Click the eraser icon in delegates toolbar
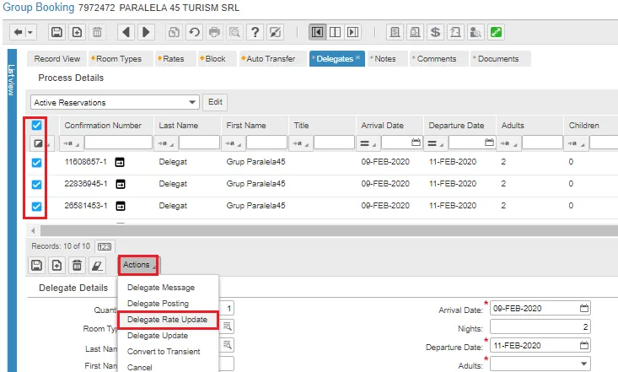 coord(97,265)
